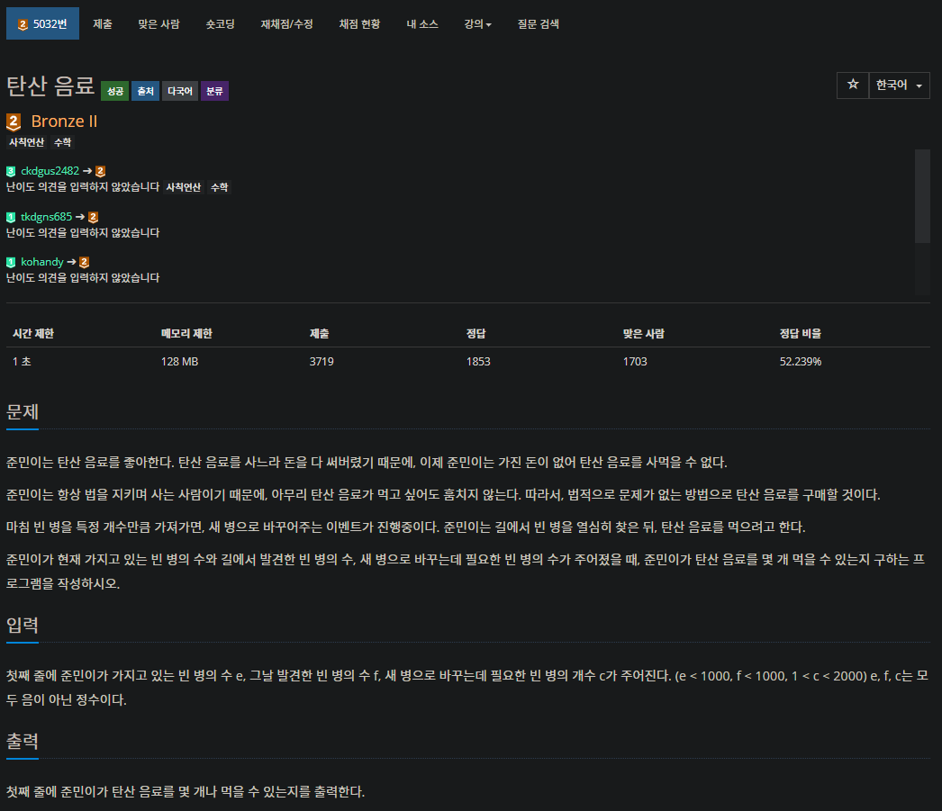Open the ckdgus2482 user profile
Screen dimensions: 942x811
[x=50, y=171]
